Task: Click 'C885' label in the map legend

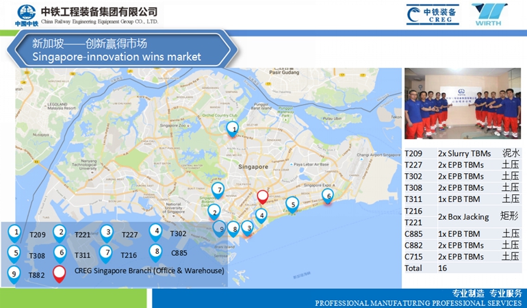Action: pos(179,253)
